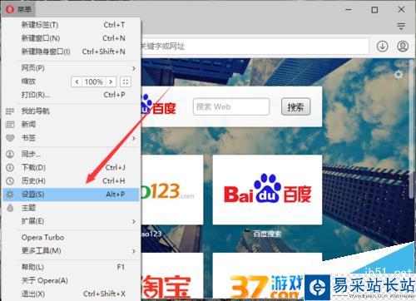Click the 主题 droplet icon
This screenshot has height=301, width=416.
[x=10, y=208]
